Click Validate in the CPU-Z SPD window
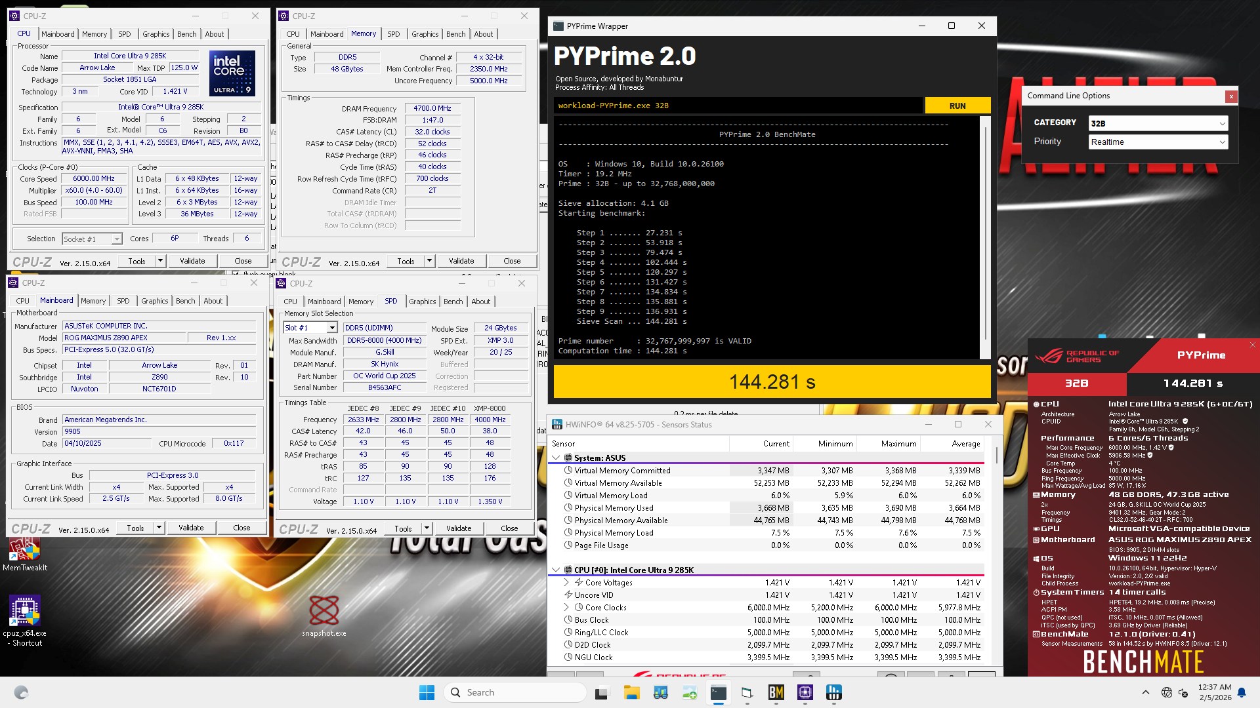This screenshot has height=708, width=1260. (459, 528)
